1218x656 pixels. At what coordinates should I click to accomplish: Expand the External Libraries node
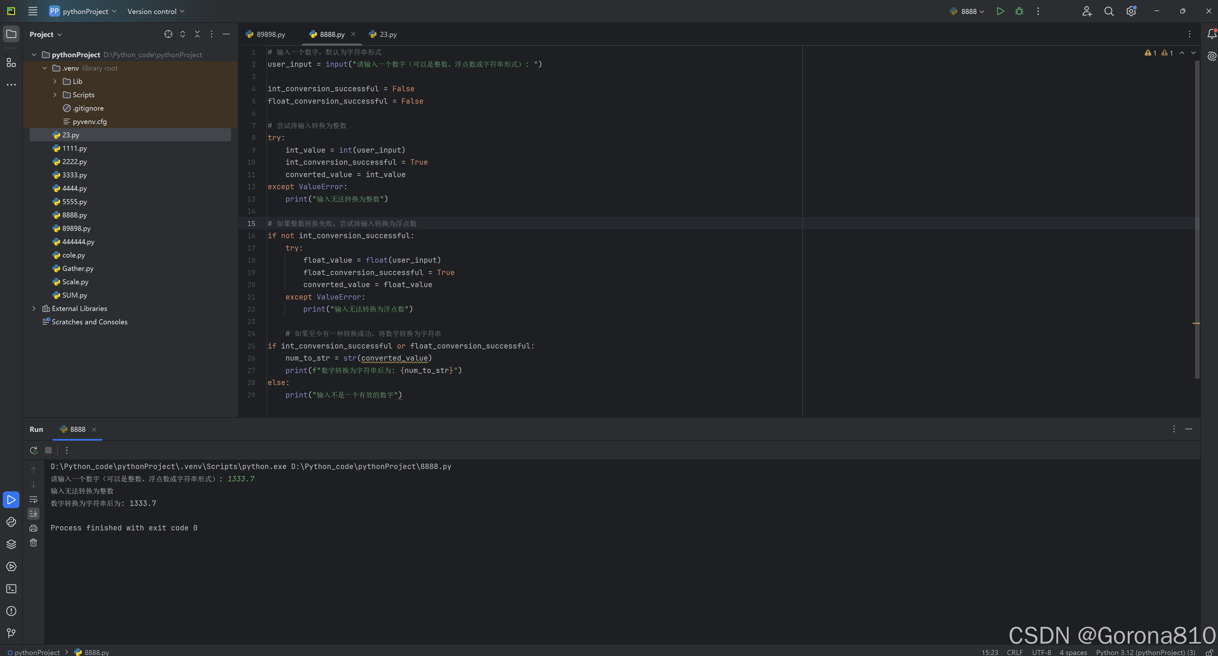click(x=34, y=308)
